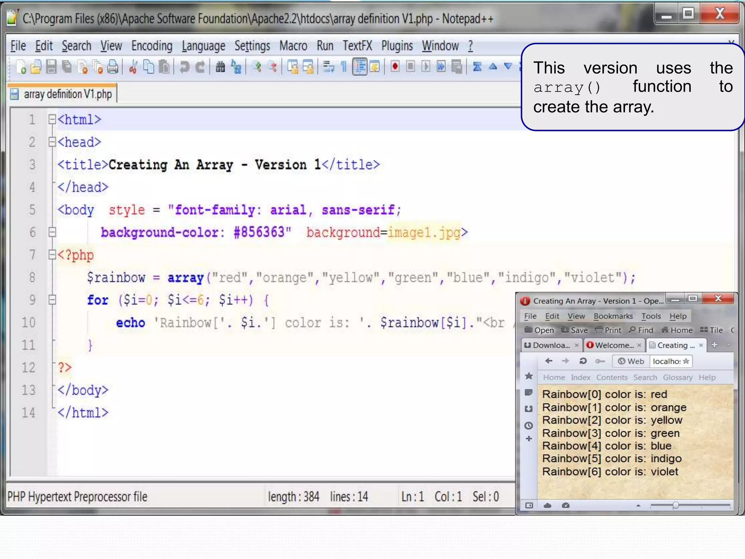Screen dimensions: 745x559
Task: Open the Language menu
Action: click(x=203, y=46)
